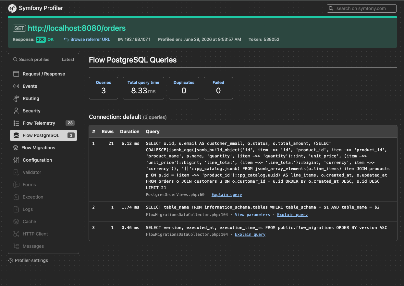This screenshot has height=286, width=404.
Task: Go to the Configuration panel
Action: (43, 160)
